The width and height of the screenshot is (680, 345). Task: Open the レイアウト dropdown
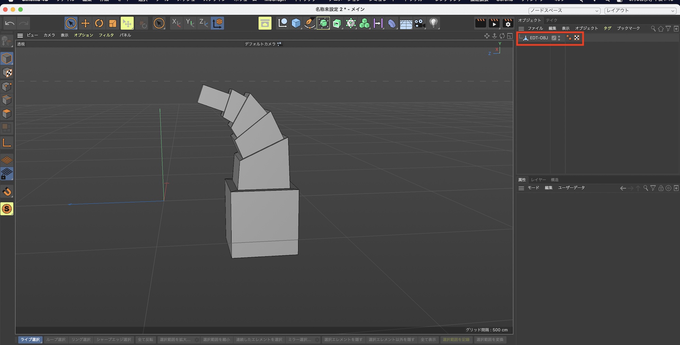640,11
